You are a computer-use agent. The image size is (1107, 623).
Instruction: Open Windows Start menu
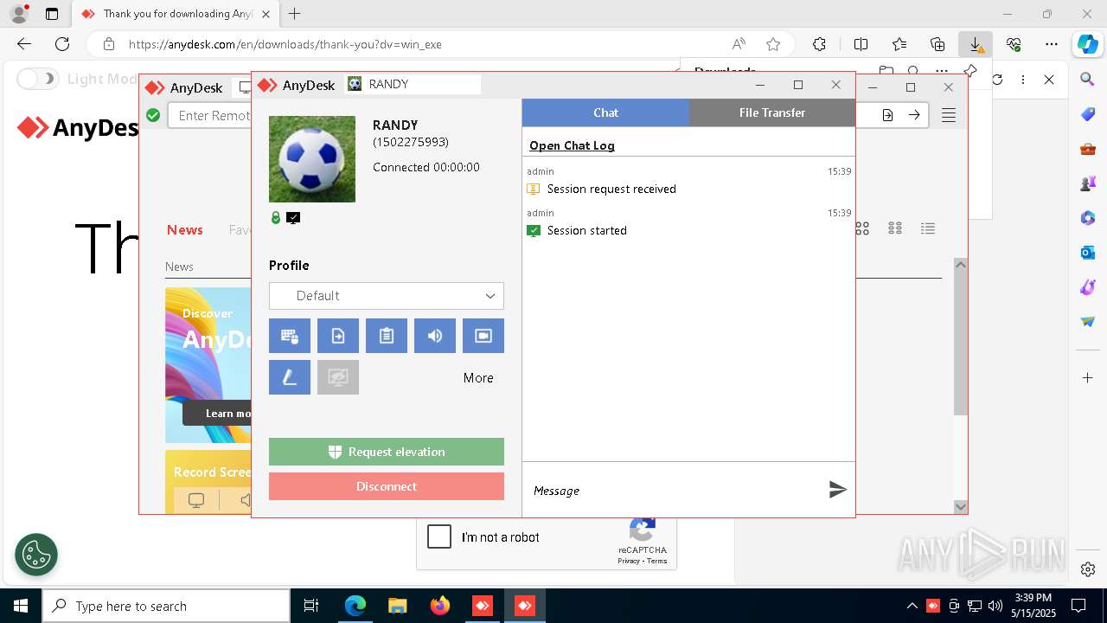coord(20,606)
